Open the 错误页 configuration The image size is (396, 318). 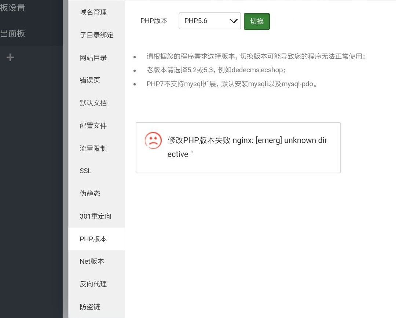click(90, 80)
